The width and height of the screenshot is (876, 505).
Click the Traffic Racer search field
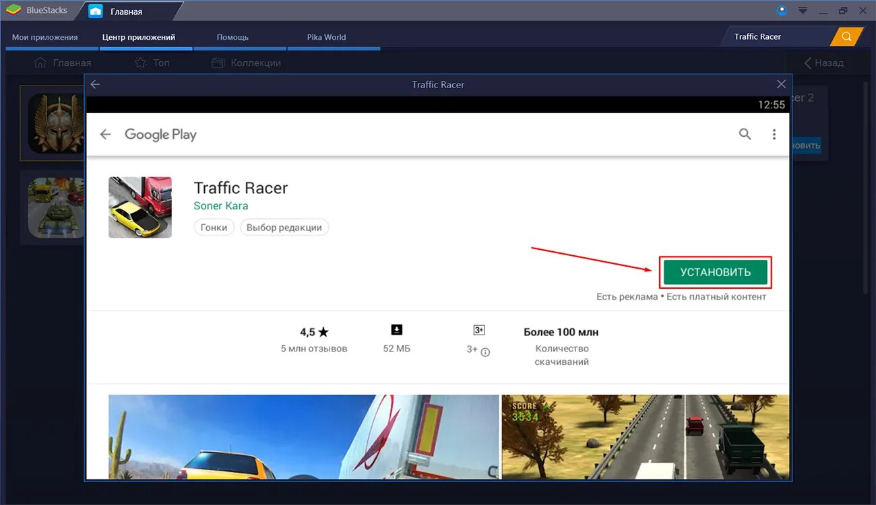pyautogui.click(x=779, y=36)
